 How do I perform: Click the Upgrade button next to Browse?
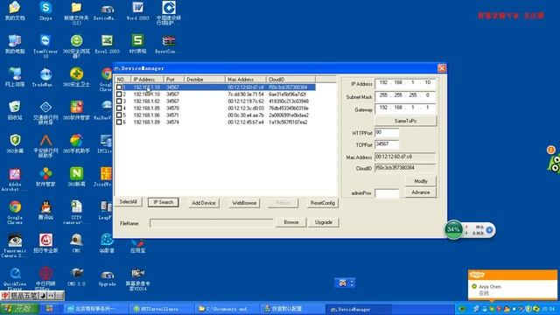click(x=324, y=222)
